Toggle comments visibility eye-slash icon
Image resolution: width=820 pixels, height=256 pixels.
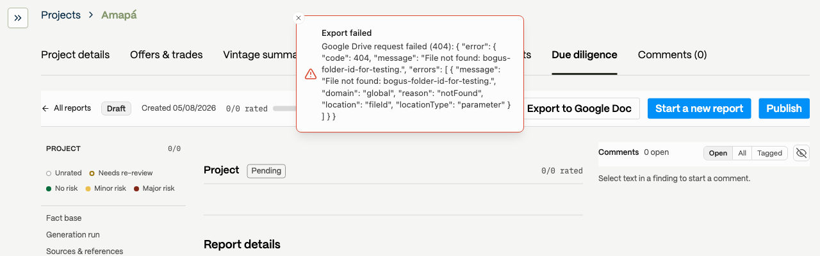point(801,153)
